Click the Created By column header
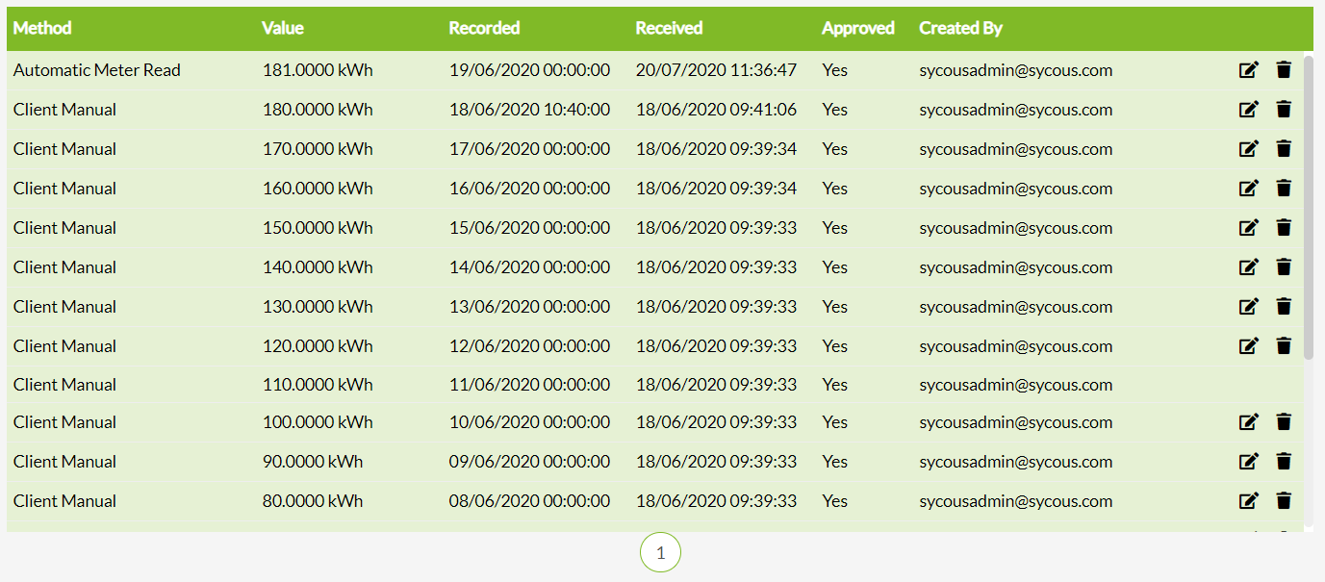 (x=960, y=28)
